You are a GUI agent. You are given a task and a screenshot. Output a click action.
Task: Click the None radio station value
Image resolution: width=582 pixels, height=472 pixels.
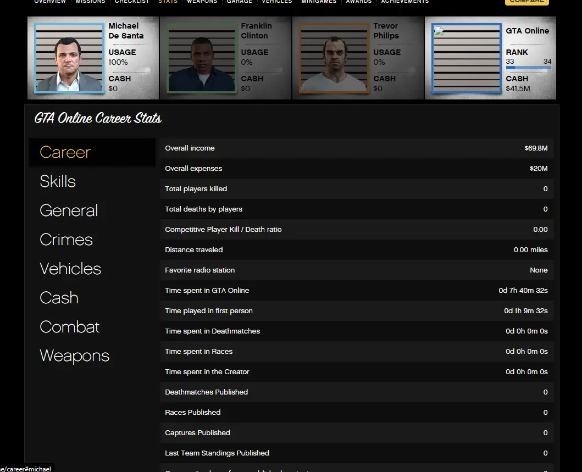coord(539,270)
